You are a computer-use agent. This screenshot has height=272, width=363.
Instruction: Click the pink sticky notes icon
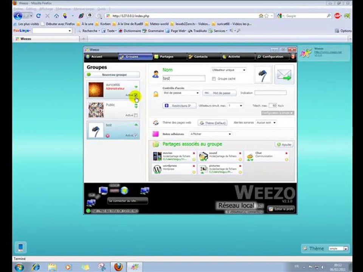tap(155, 134)
